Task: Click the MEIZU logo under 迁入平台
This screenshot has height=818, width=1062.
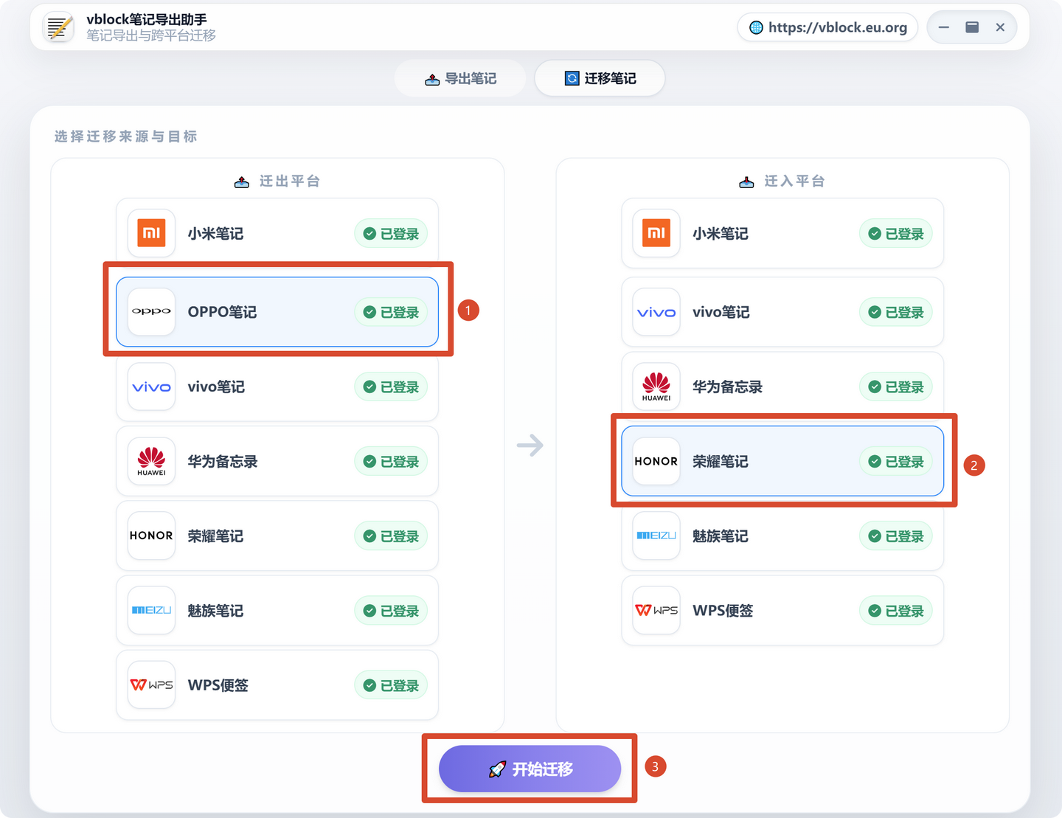Action: point(656,535)
